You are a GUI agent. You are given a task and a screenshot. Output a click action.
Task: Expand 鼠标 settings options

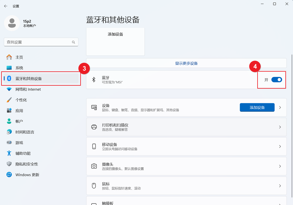click(x=186, y=185)
